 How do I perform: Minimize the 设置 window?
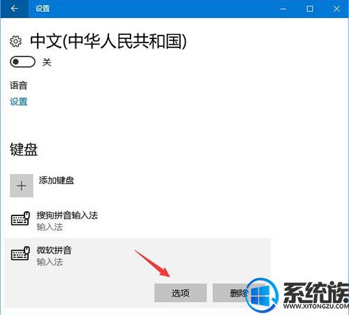tap(283, 9)
